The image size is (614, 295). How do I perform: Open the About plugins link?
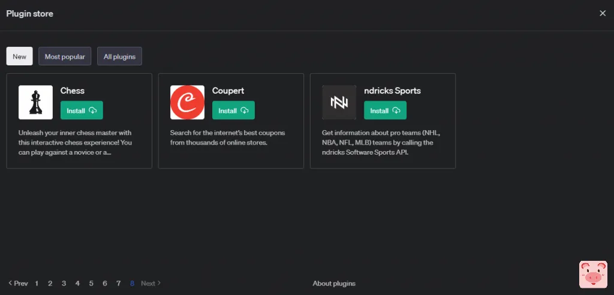[x=334, y=284]
